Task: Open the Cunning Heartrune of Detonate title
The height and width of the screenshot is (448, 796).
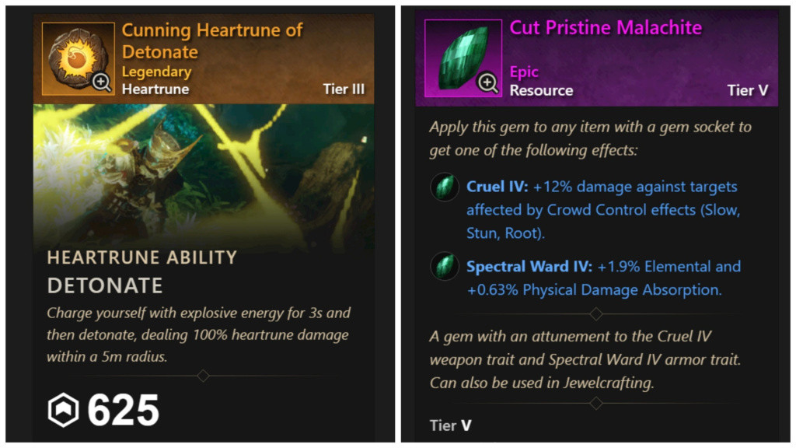Action: (x=211, y=41)
